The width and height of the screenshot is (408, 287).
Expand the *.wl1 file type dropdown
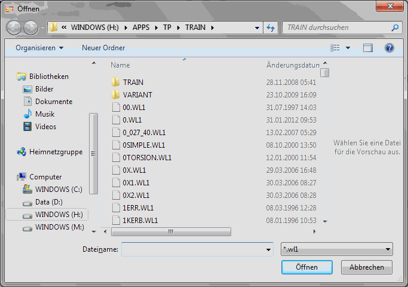click(x=388, y=249)
